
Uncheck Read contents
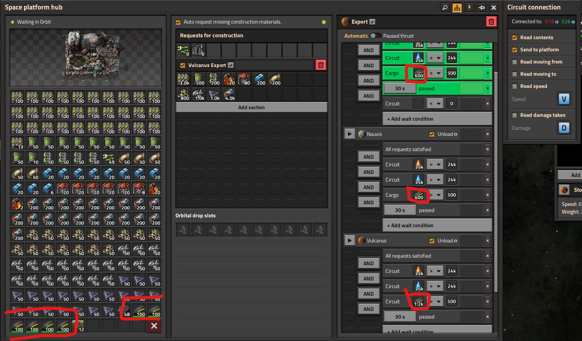pos(515,37)
